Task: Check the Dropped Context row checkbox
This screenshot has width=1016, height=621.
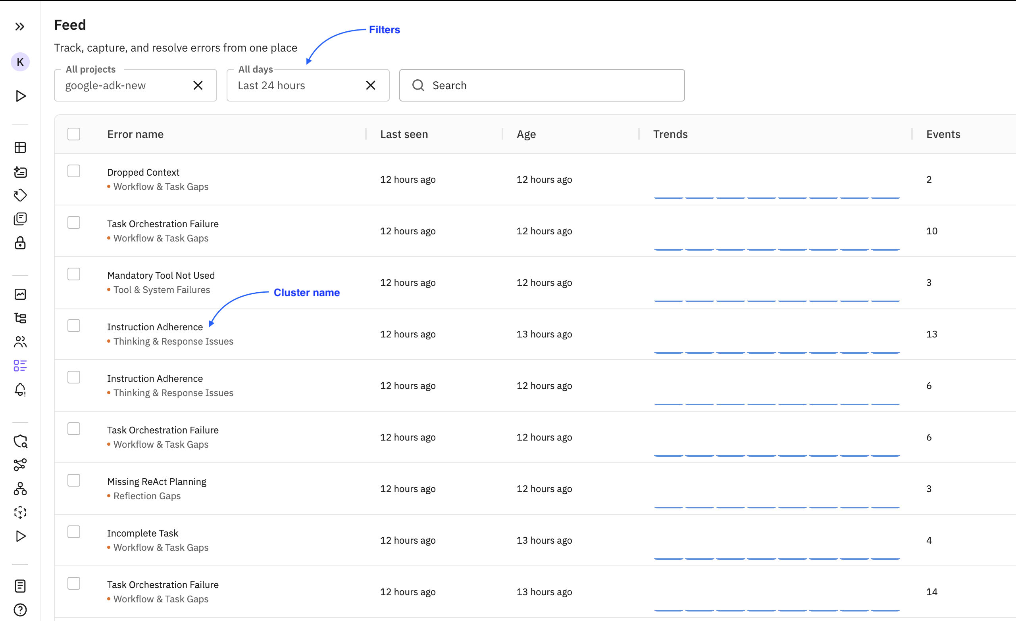Action: [x=74, y=171]
